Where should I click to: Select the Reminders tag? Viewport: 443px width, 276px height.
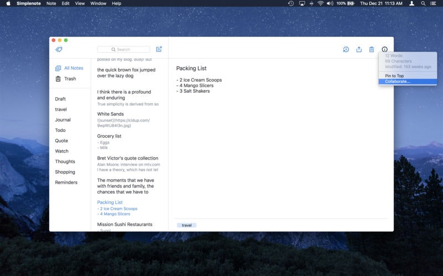tap(66, 182)
